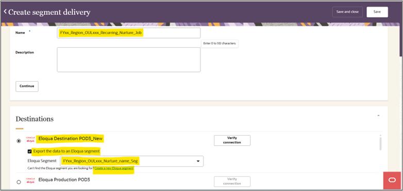Select the Eloqua Destination POD3_New radio button
Screen dimensions: 403x191
19,141
